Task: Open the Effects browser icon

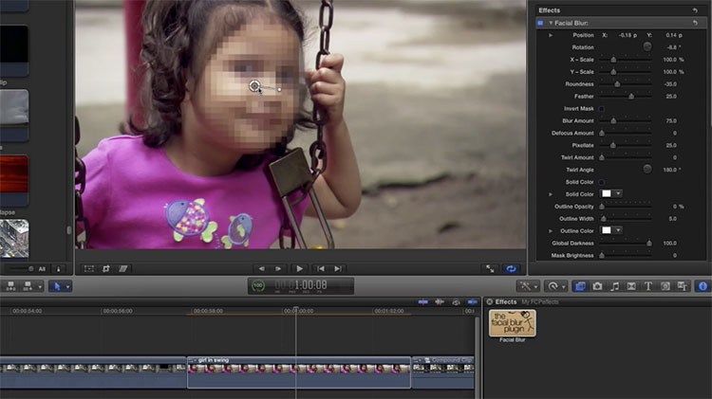Action: pos(579,285)
